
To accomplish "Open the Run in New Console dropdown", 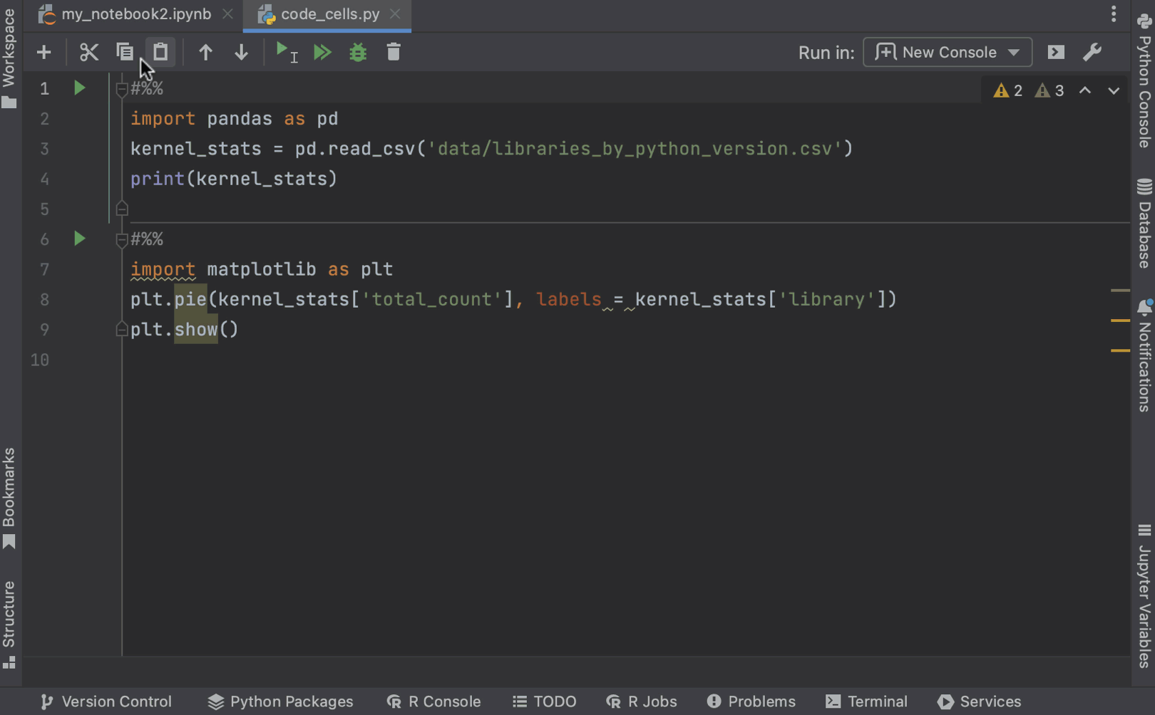I will 947,53.
